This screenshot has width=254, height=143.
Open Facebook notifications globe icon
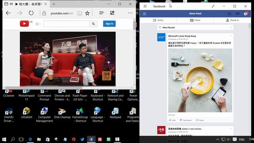point(246,14)
